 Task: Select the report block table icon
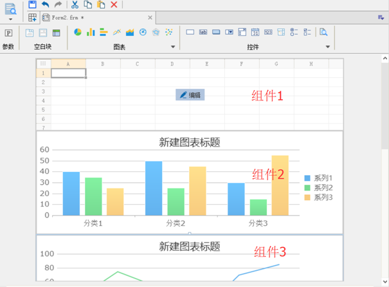[57, 33]
